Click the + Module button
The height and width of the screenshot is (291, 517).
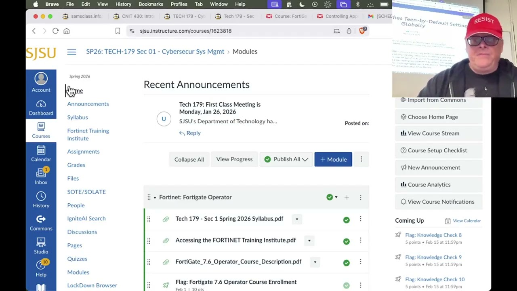point(333,159)
